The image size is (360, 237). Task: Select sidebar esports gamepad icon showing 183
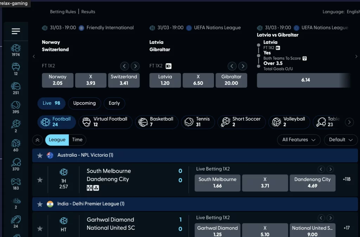(x=16, y=184)
